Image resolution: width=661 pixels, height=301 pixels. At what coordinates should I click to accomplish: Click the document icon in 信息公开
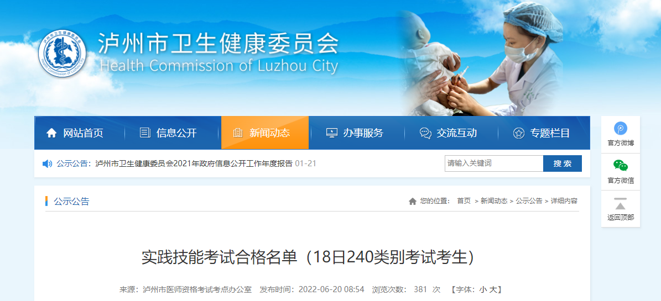click(x=145, y=133)
